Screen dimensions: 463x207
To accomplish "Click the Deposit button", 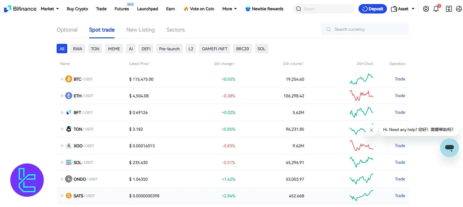I will point(373,9).
